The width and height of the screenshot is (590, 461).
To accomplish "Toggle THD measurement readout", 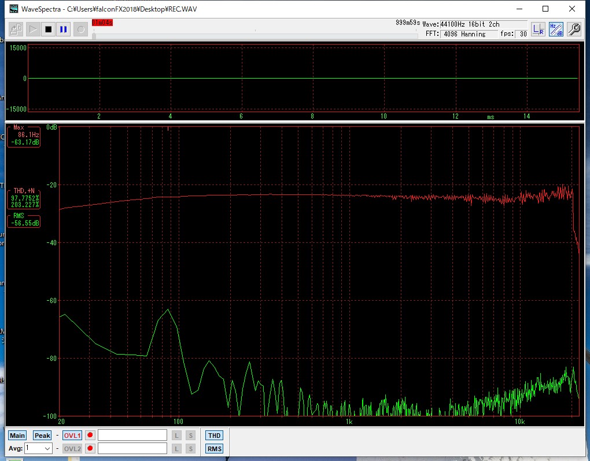I will pos(214,436).
